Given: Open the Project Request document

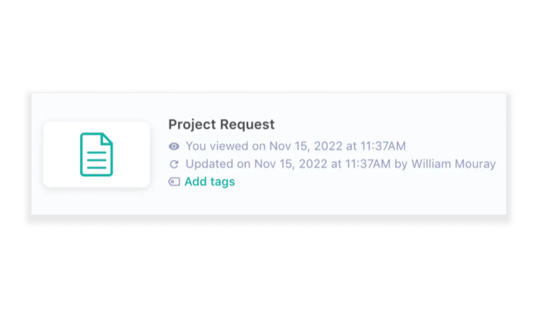Looking at the screenshot, I should (x=222, y=124).
